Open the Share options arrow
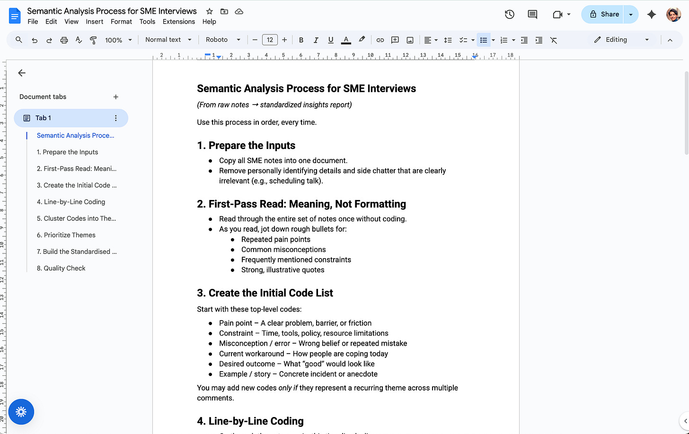This screenshot has height=434, width=689. pos(631,15)
